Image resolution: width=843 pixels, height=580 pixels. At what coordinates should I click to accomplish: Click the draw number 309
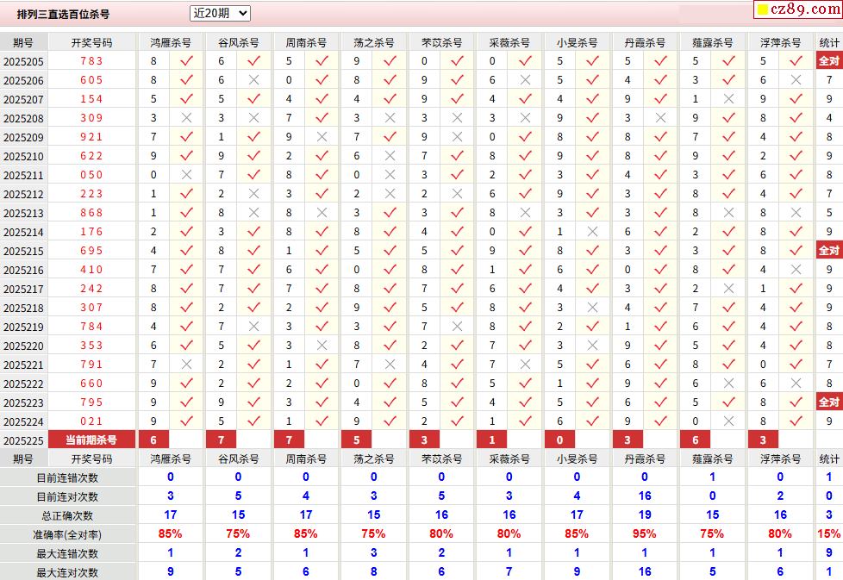91,118
